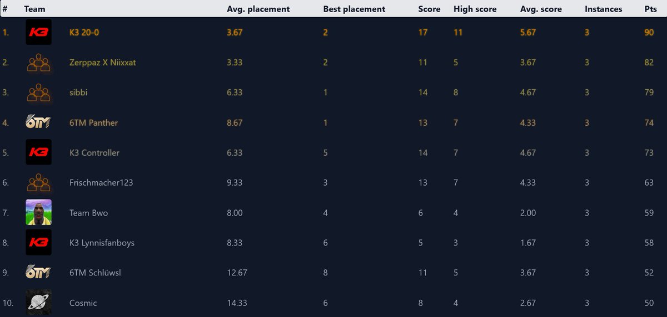Click the K3 Controller team logo

click(x=38, y=152)
